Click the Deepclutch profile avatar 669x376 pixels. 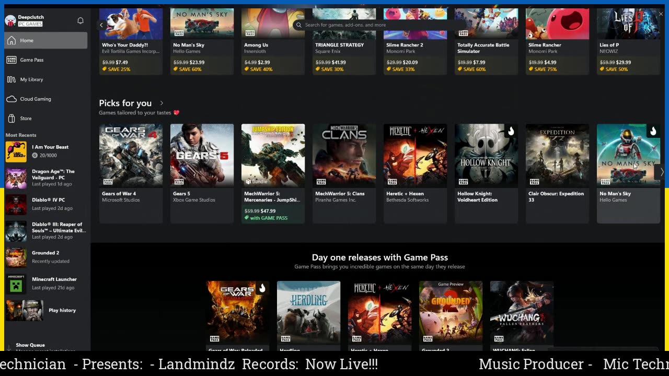coord(10,20)
